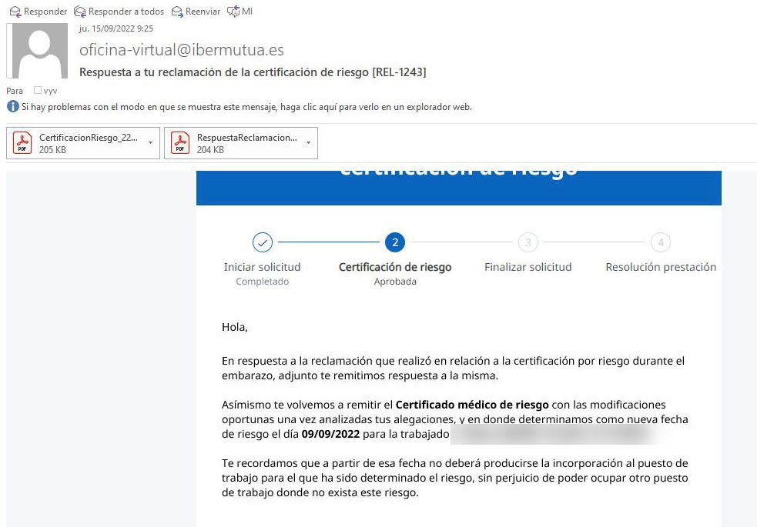Click the message bar to view in browser
The width and height of the screenshot is (757, 527).
click(x=246, y=107)
